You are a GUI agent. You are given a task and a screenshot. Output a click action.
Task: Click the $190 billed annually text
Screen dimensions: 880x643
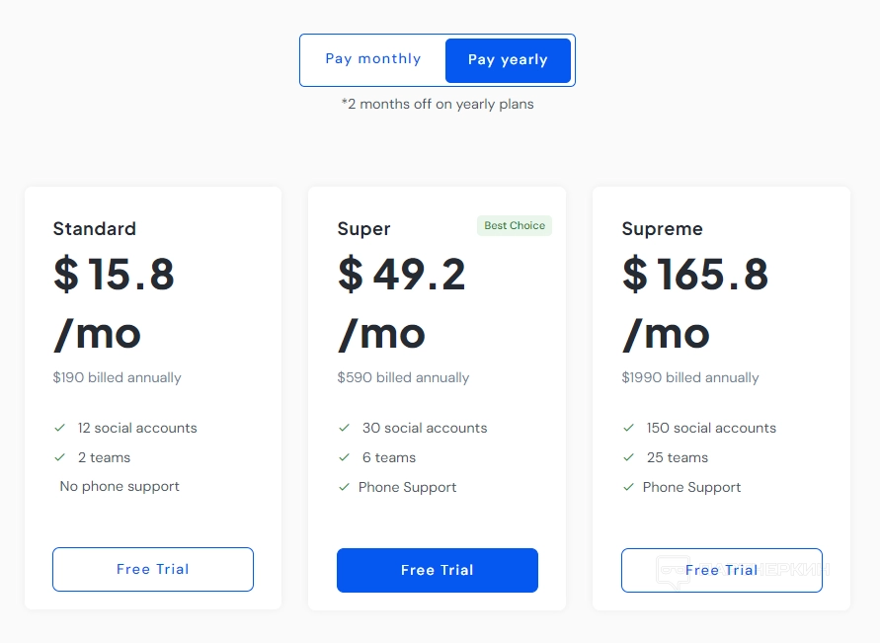[x=118, y=377]
